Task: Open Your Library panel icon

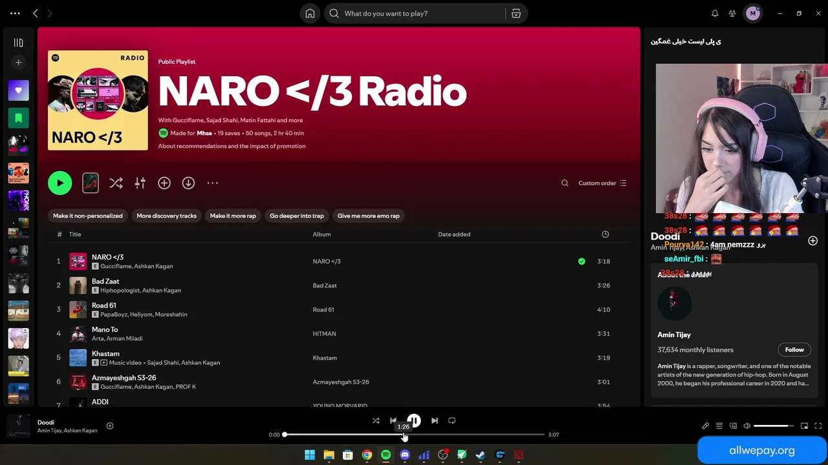Action: click(18, 43)
